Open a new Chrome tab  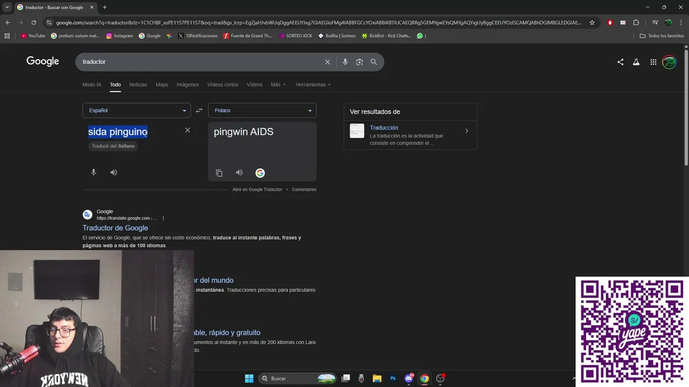(x=104, y=8)
